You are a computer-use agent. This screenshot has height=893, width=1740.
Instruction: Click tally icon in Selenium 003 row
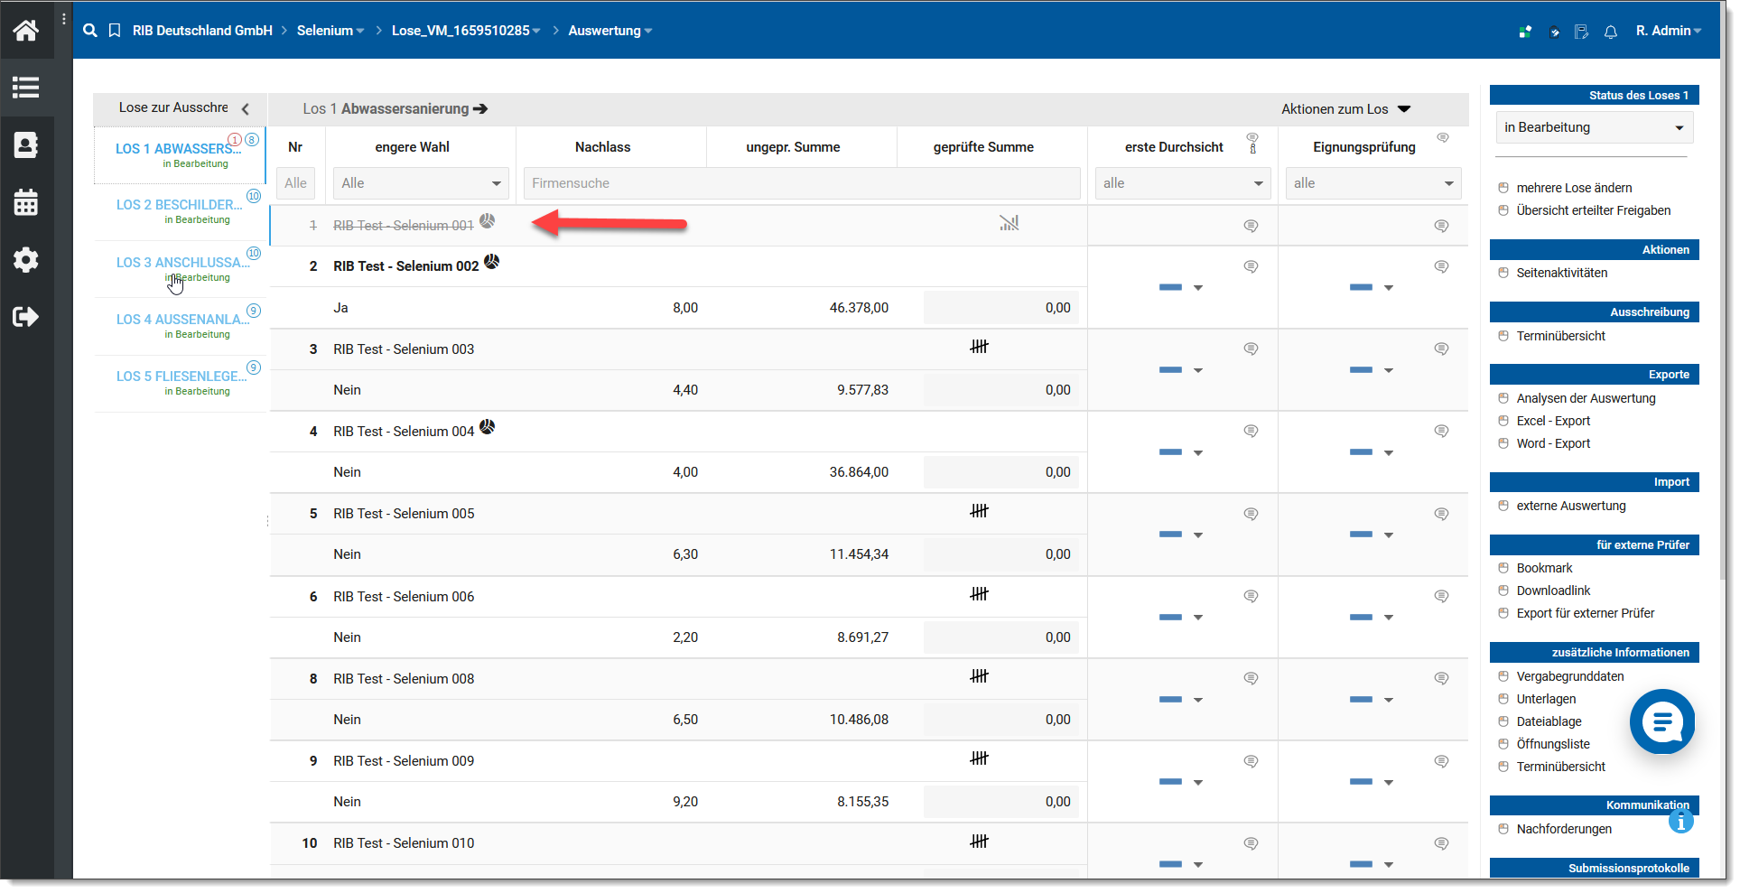[979, 347]
